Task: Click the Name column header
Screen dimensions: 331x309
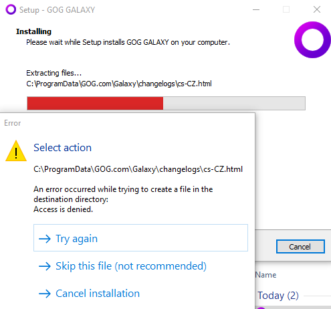Action: tap(265, 275)
